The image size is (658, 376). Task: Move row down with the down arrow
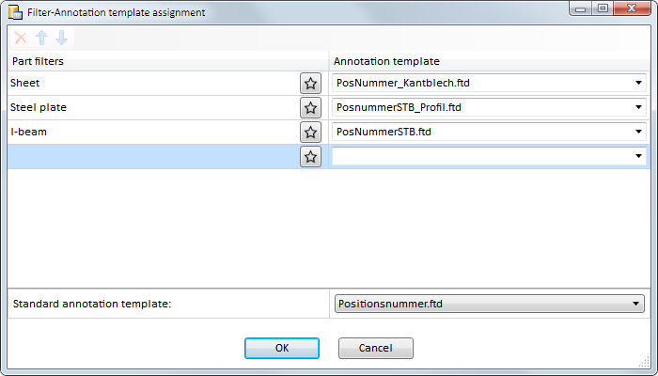(62, 38)
